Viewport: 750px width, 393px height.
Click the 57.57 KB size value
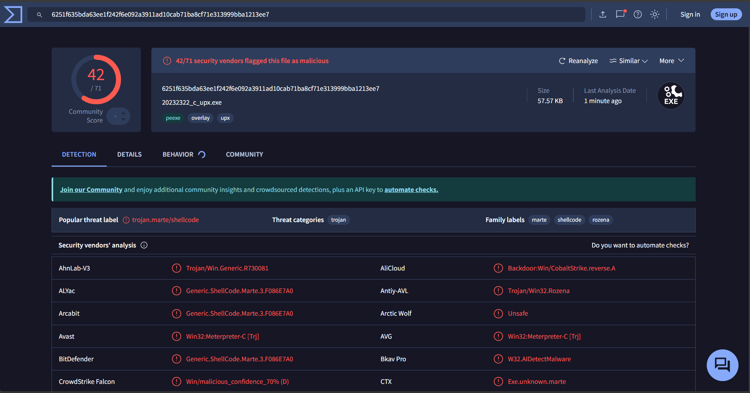pos(550,101)
